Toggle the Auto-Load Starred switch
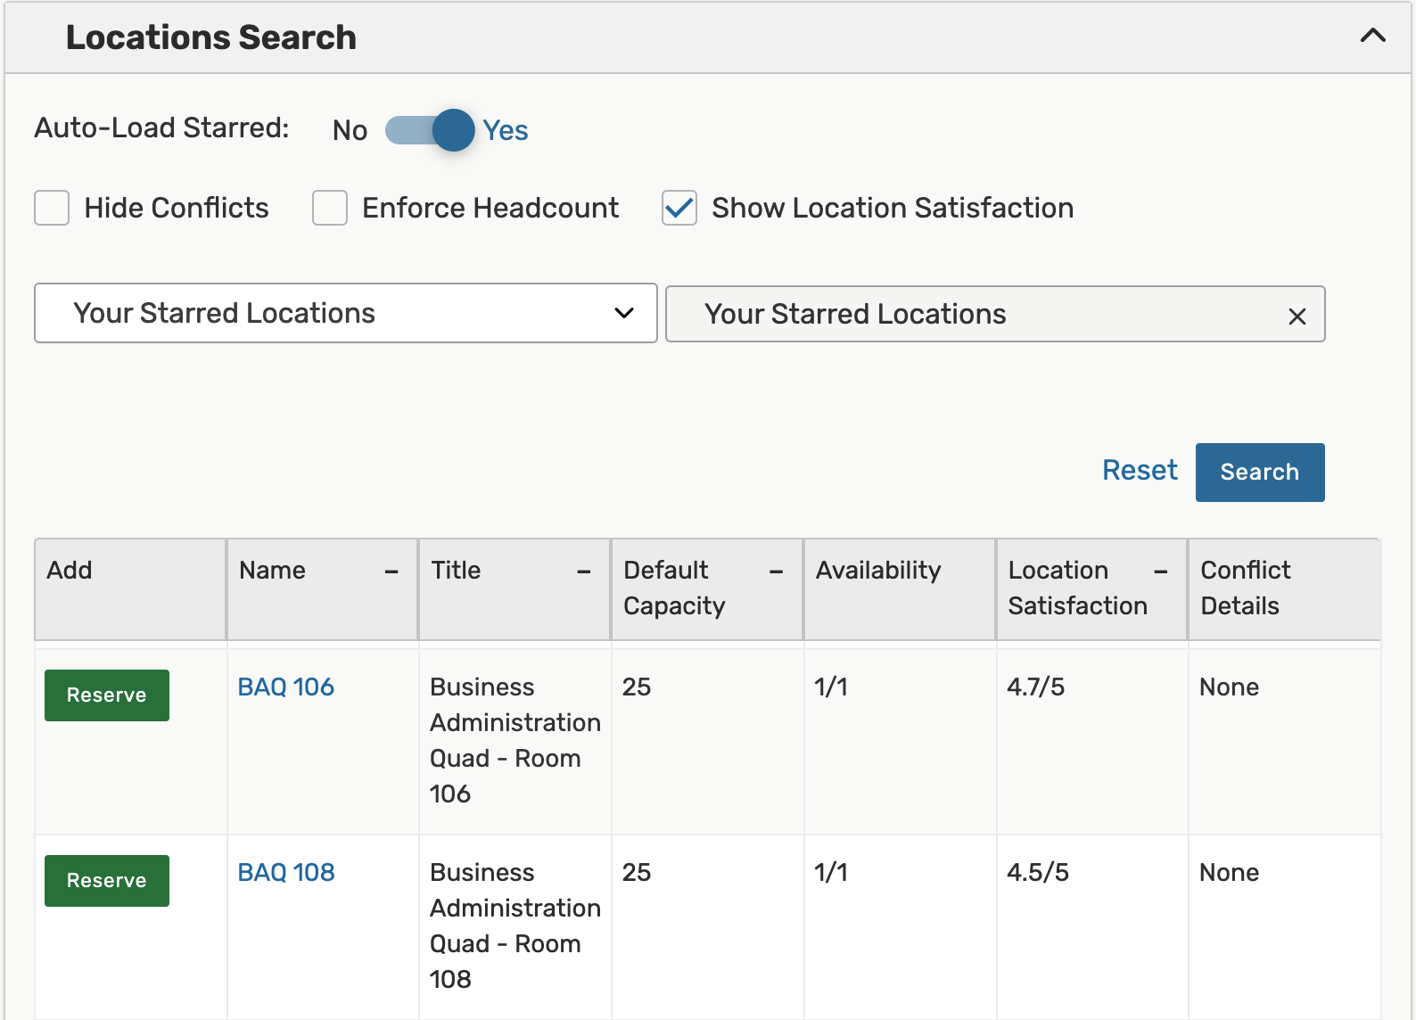Image resolution: width=1416 pixels, height=1020 pixels. coord(431,130)
